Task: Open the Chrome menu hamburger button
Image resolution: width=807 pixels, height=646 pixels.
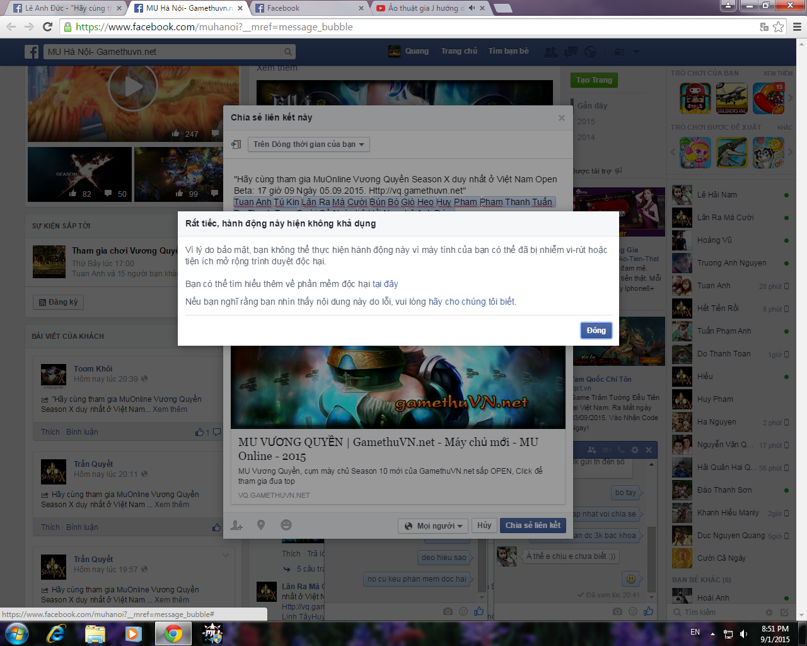Action: tap(797, 27)
